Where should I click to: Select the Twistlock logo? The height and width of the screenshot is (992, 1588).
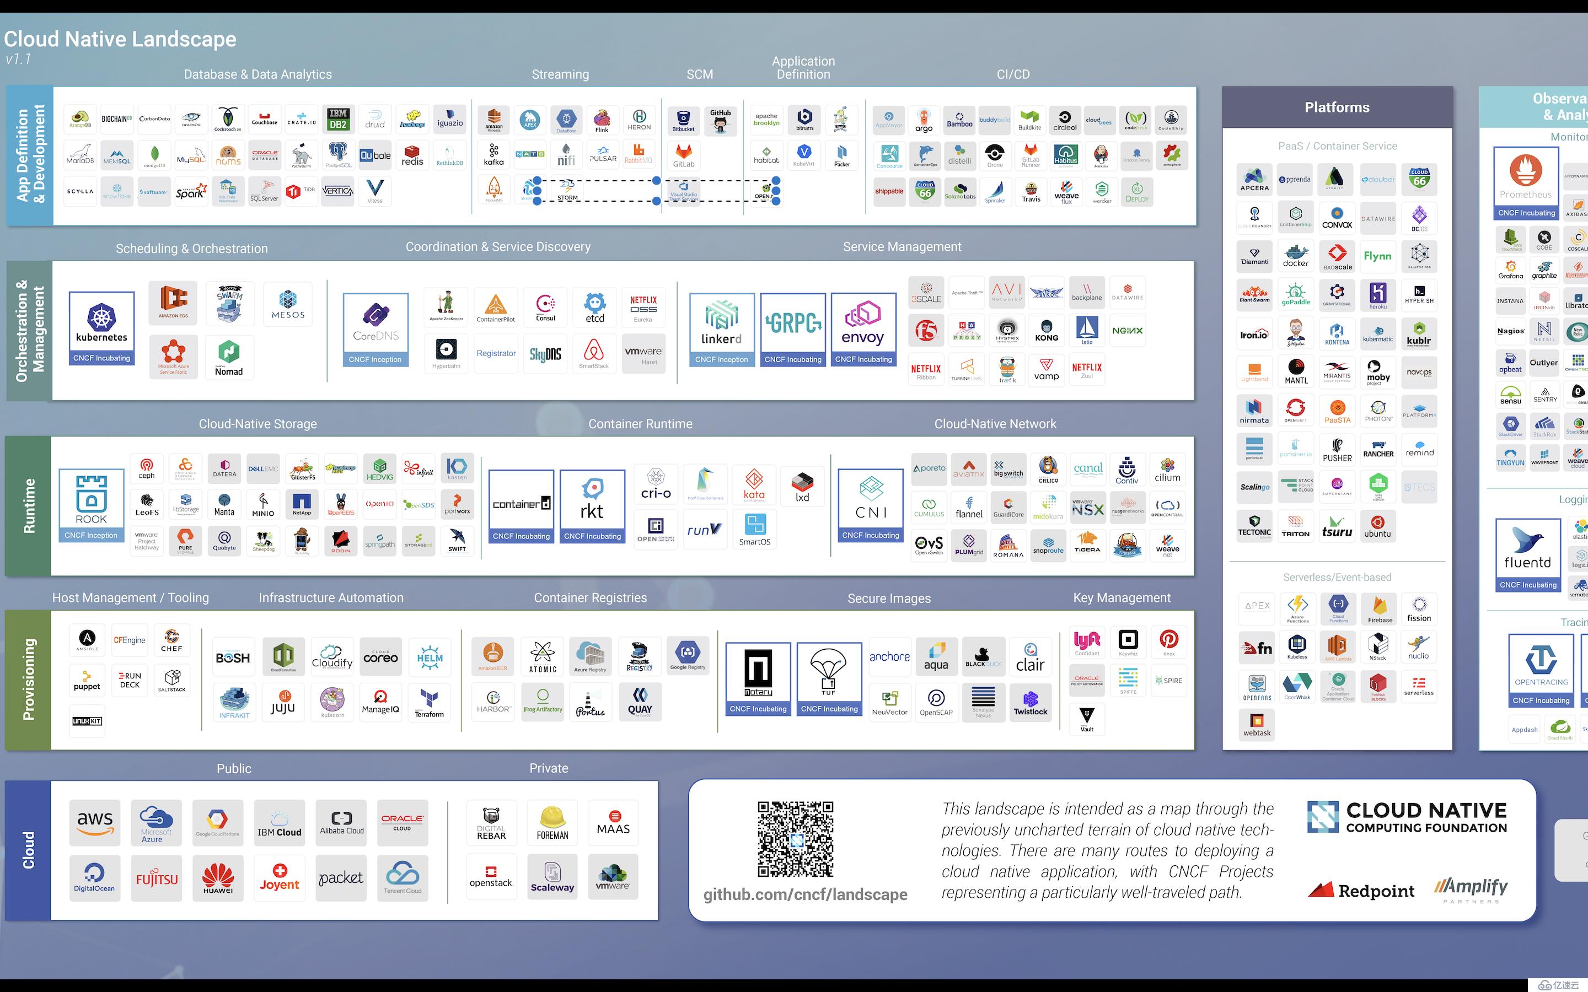coord(1030,702)
